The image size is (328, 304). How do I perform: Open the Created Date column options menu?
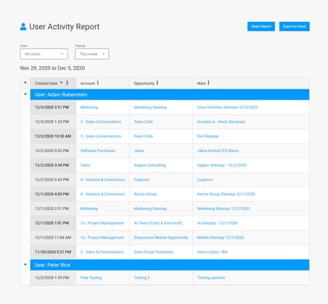pyautogui.click(x=67, y=83)
